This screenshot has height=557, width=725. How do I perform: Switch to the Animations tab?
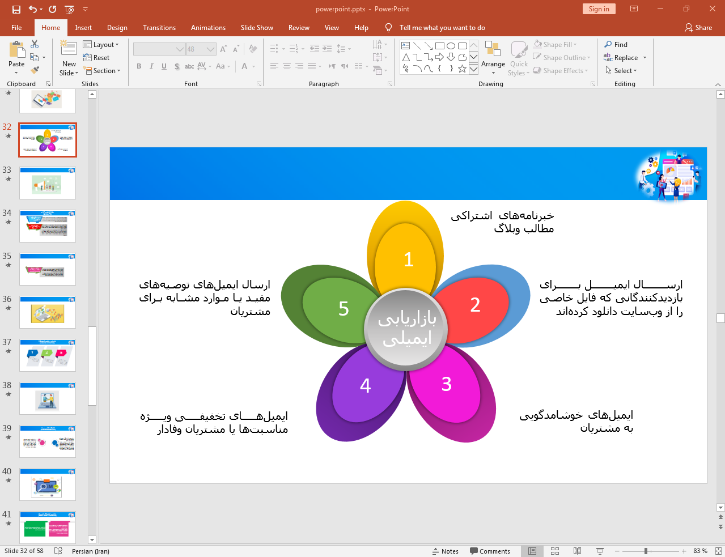pyautogui.click(x=208, y=28)
